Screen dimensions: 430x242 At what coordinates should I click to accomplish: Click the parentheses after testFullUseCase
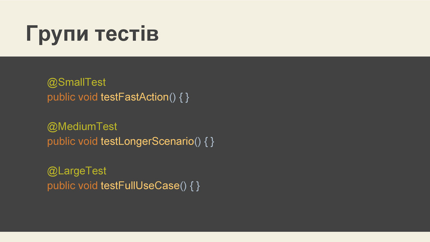click(183, 186)
